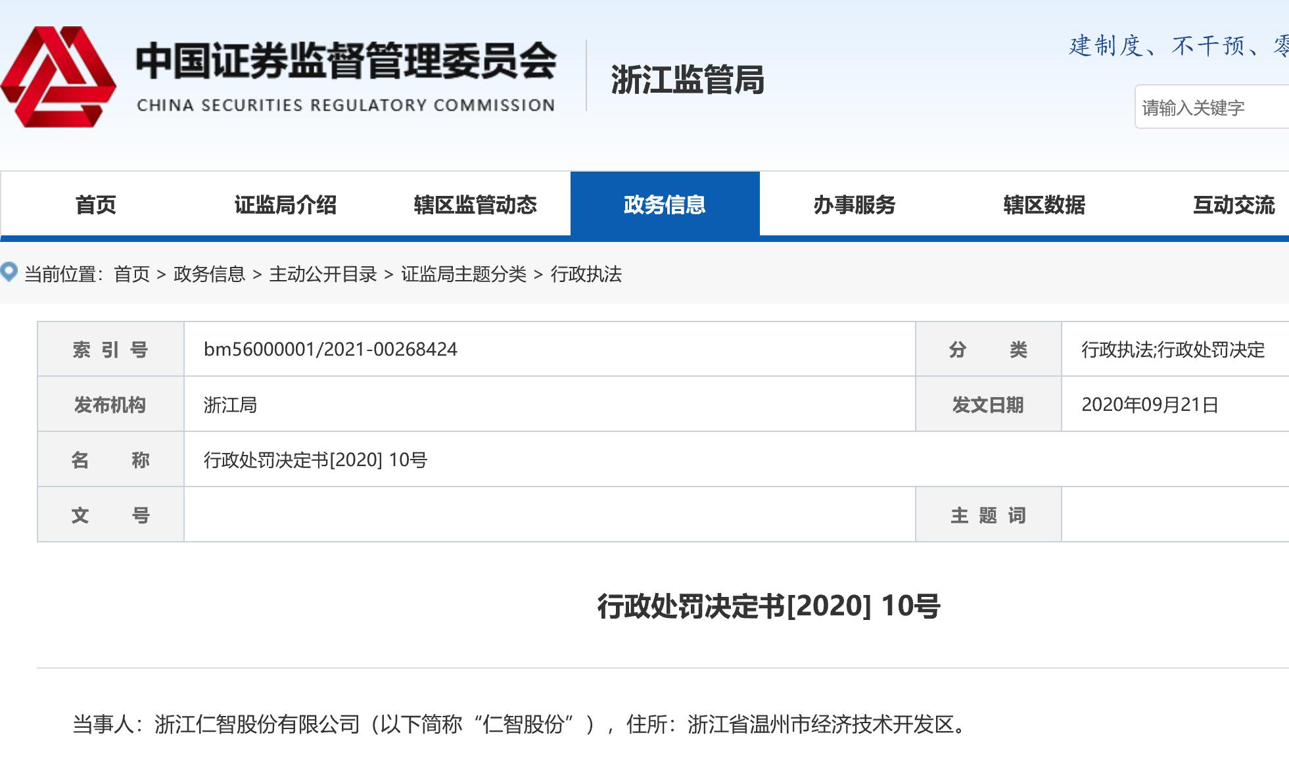Open the 办事服务 navigation tab

point(855,204)
